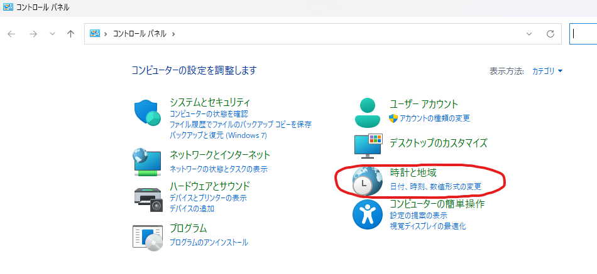Open デバイスとプリンターの表示 link
This screenshot has width=597, height=274.
click(207, 198)
